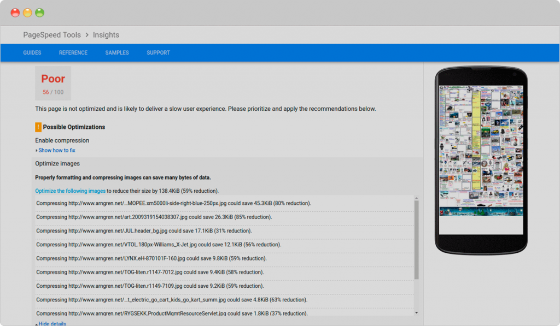560x326 pixels.
Task: Click the 'This page is not optimized' description
Action: (x=206, y=109)
